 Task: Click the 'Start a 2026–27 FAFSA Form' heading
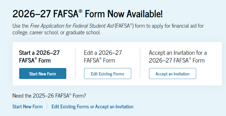tap(39, 56)
